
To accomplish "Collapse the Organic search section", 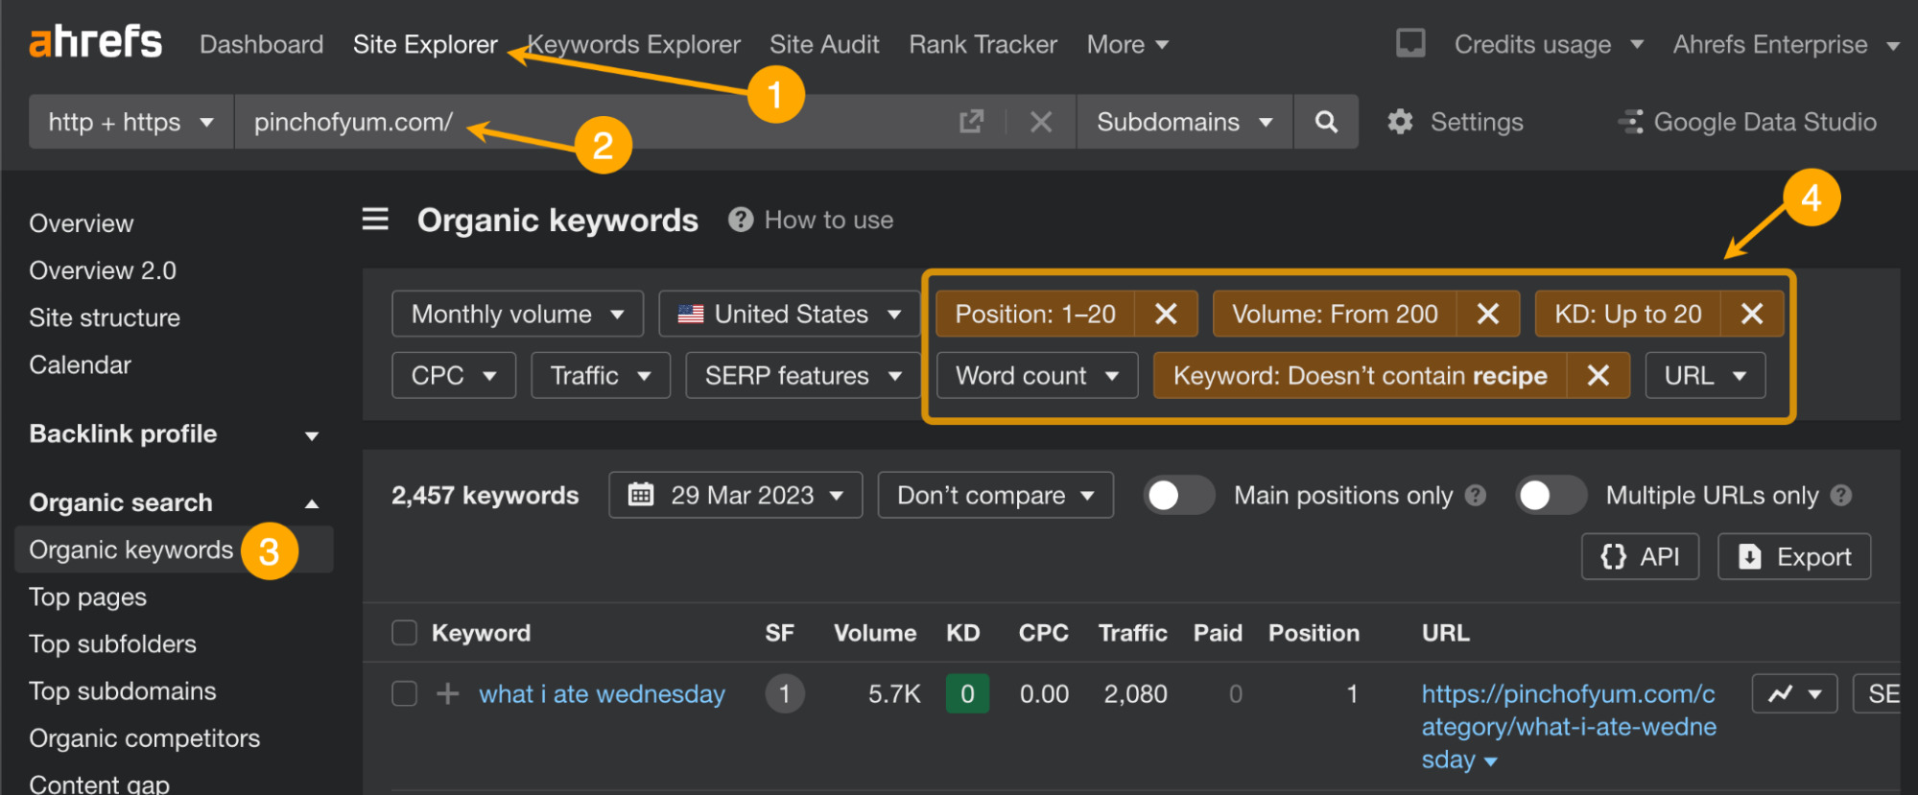I will 173,503.
